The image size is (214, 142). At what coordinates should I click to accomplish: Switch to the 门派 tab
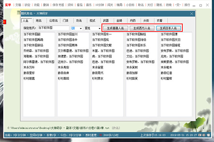(65, 21)
